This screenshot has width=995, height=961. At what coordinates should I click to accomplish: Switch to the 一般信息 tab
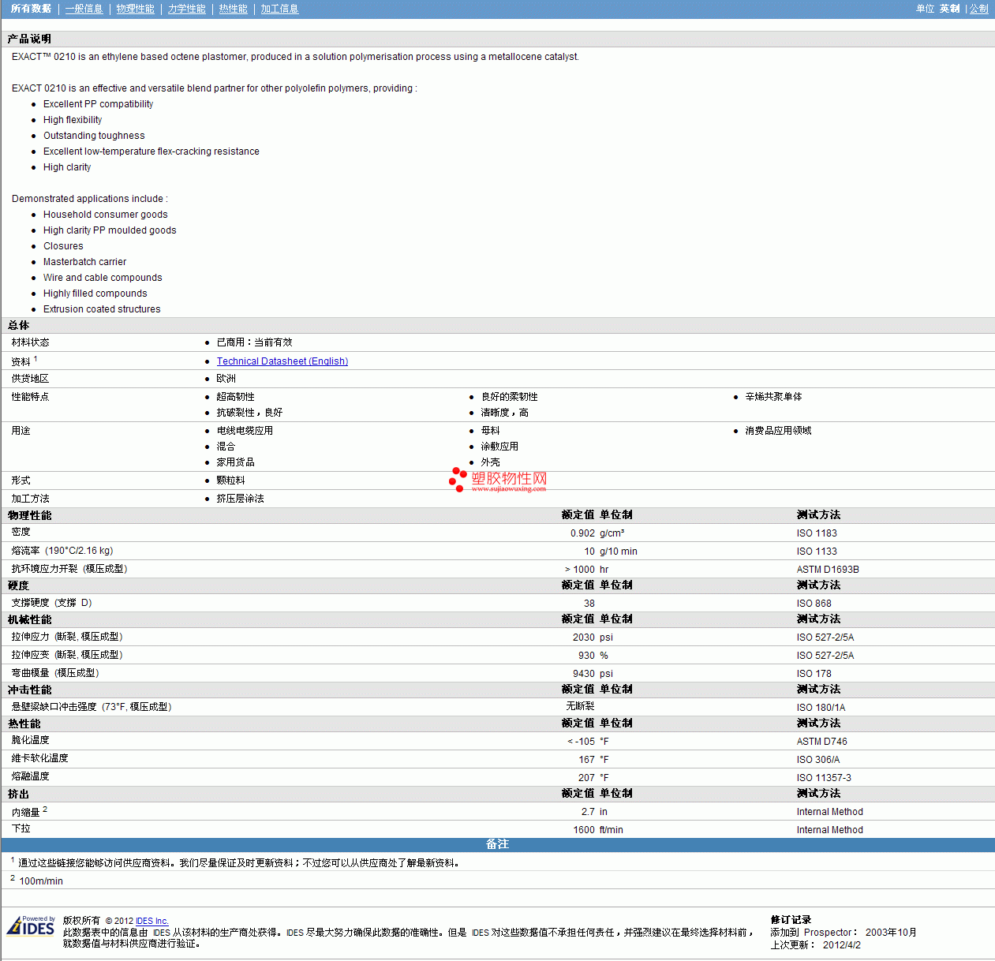(84, 9)
